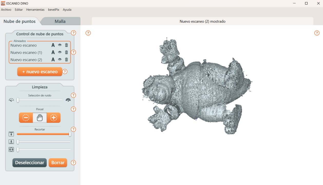The image size is (323, 185).
Task: Click the Deseleccionar button
Action: pos(30,163)
